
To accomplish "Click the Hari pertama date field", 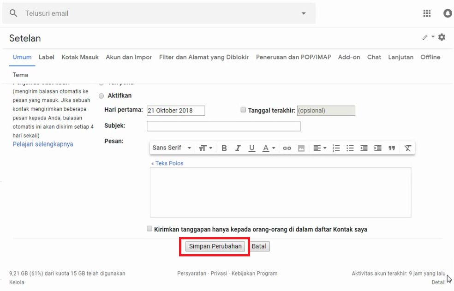I will (x=176, y=111).
